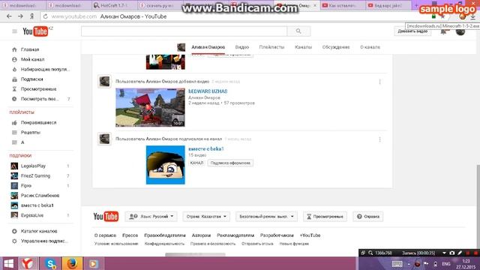Open options dots for subscription post
The image size is (480, 270).
pos(379,139)
